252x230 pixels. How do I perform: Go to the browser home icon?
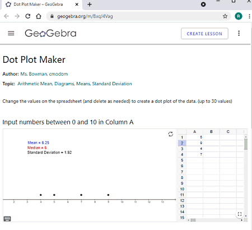(39, 16)
